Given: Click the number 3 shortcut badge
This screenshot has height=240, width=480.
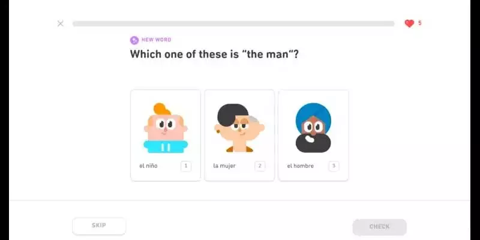Looking at the screenshot, I should pos(334,166).
